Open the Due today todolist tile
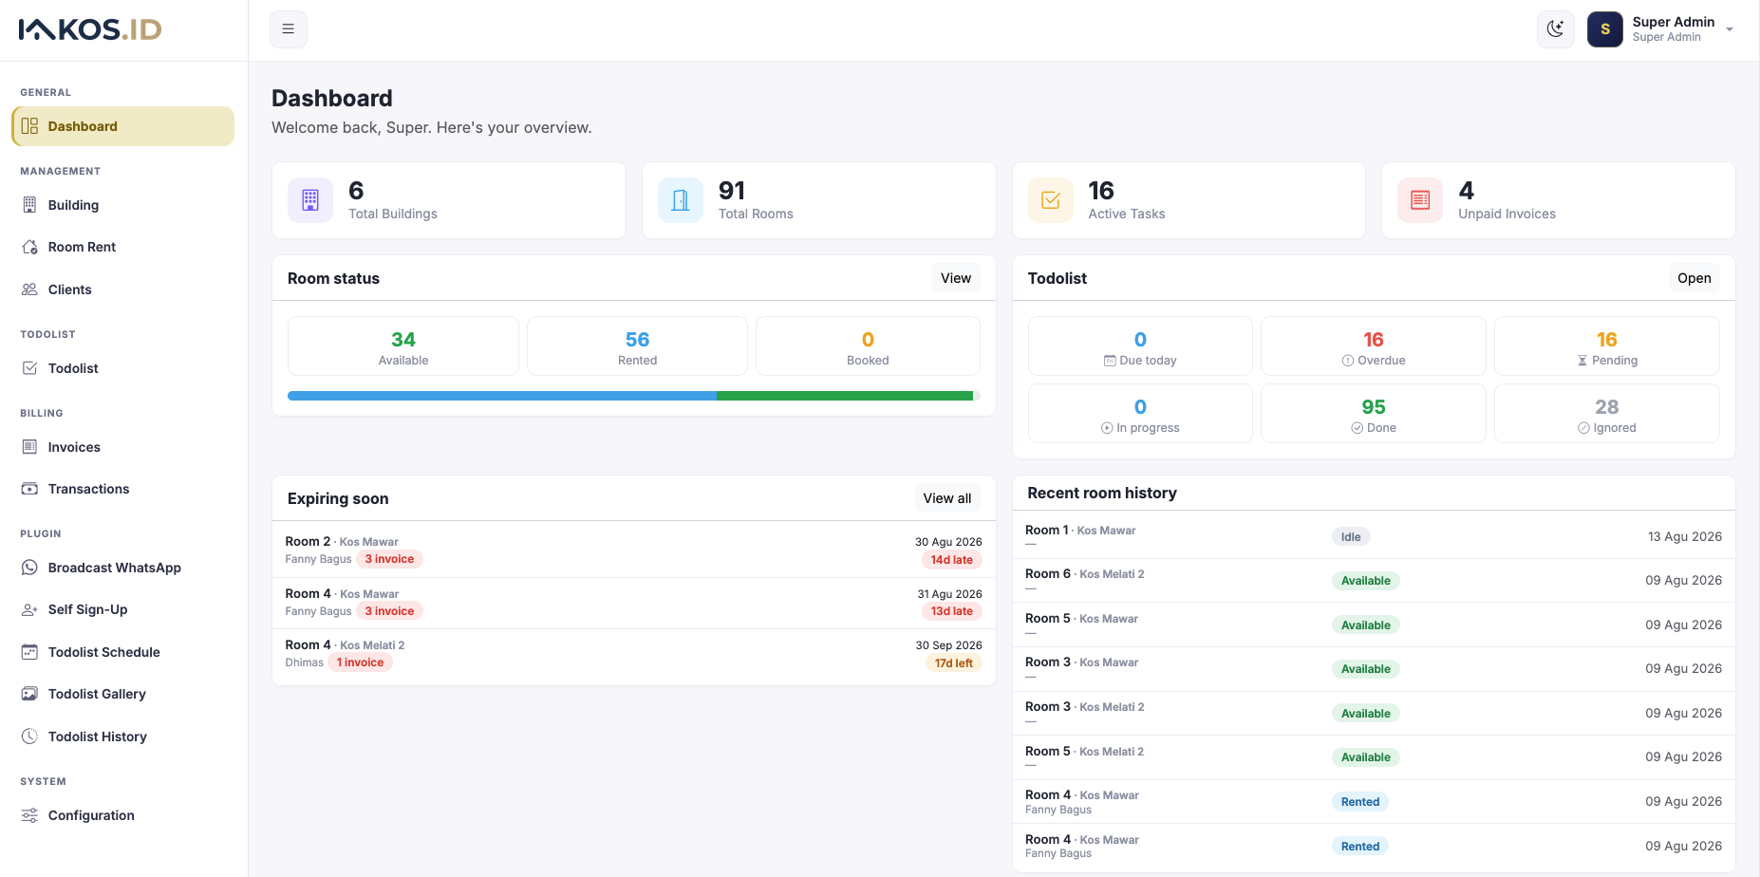Image resolution: width=1760 pixels, height=877 pixels. (1140, 346)
